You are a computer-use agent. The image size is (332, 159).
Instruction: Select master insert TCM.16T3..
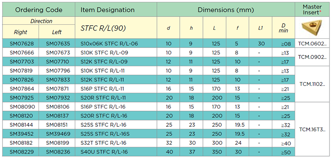tap(312, 129)
